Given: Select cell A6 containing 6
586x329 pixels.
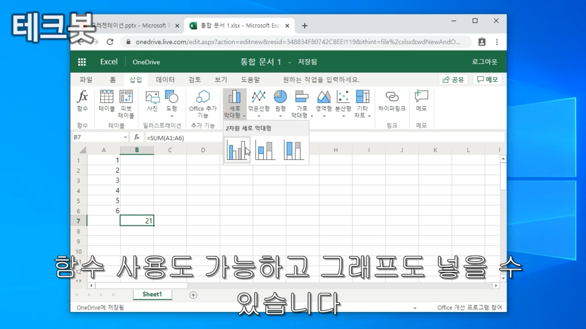Looking at the screenshot, I should [x=104, y=211].
